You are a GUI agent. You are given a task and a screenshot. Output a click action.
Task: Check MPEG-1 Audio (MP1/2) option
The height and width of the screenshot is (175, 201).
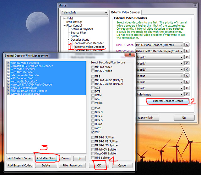pyautogui.click(x=93, y=80)
